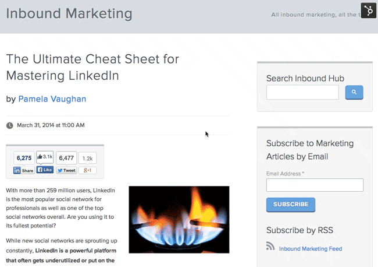
Task: Open author Pamela Vaughan's profile link
Action: pos(52,99)
